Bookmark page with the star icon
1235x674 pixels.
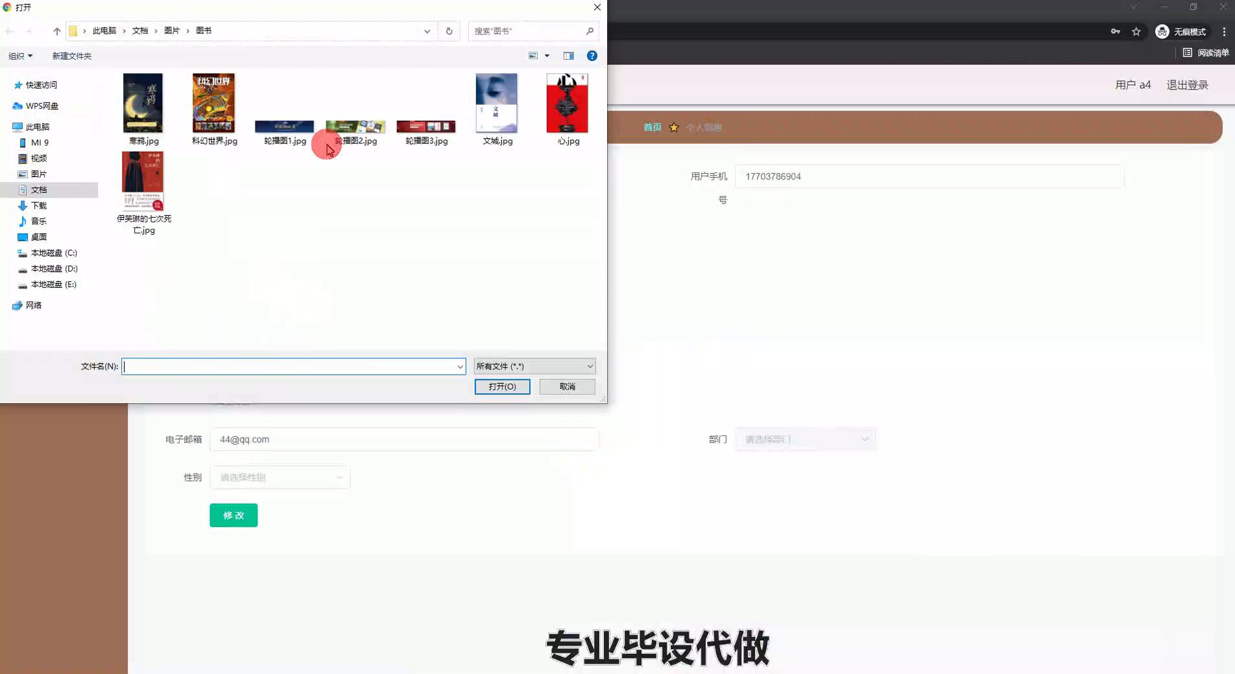(1136, 32)
